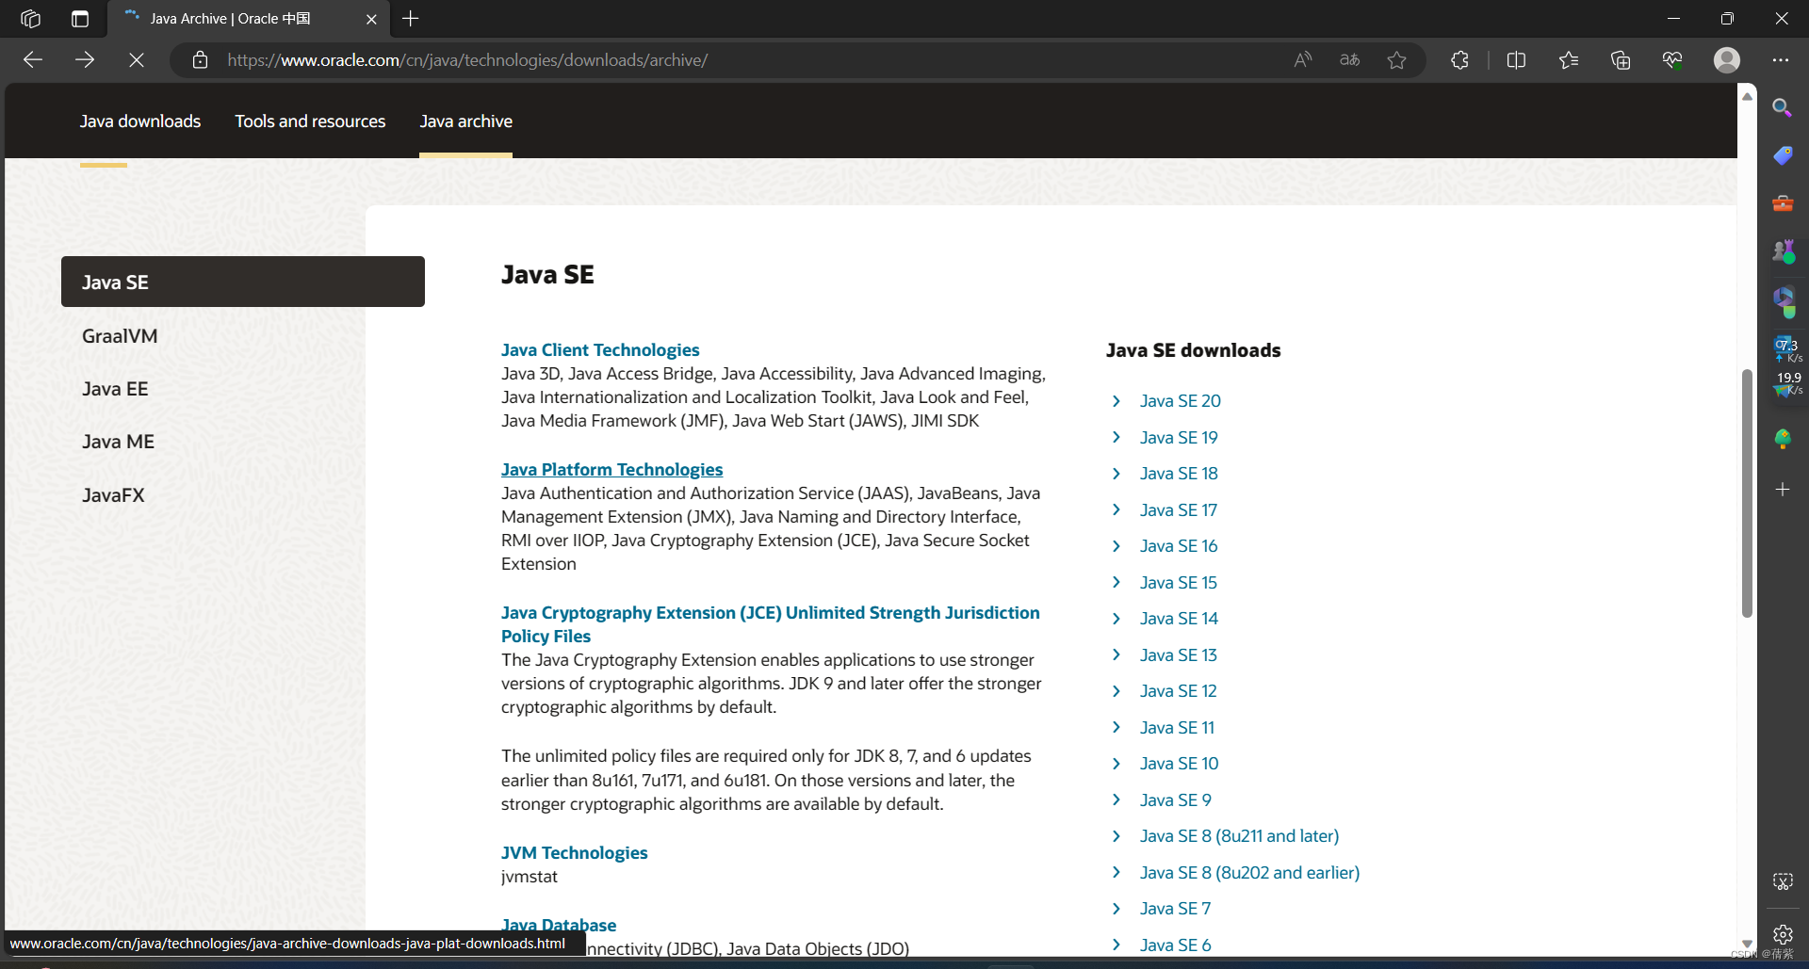Expand the Java SE 16 chevron

[1116, 546]
